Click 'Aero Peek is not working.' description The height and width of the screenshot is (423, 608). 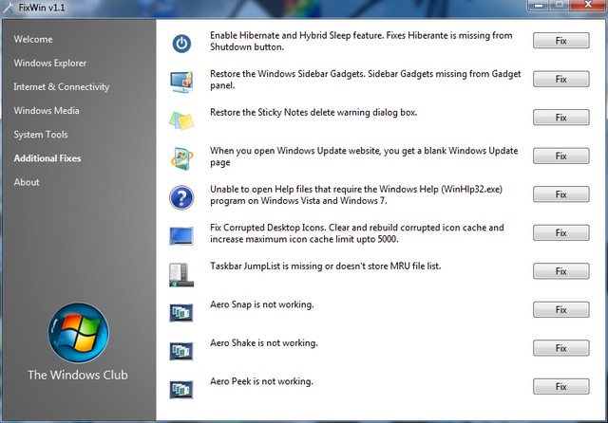tap(261, 381)
